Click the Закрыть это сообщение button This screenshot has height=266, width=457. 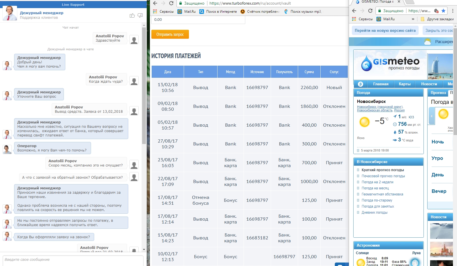[x=438, y=30]
